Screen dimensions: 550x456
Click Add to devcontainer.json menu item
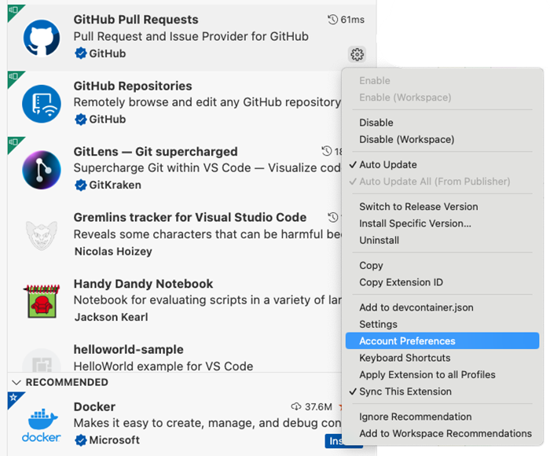416,307
